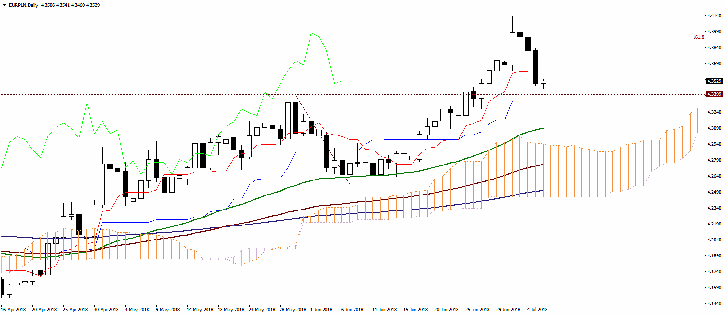
Task: Click the 4.3990 price axis label
Action: [x=713, y=32]
